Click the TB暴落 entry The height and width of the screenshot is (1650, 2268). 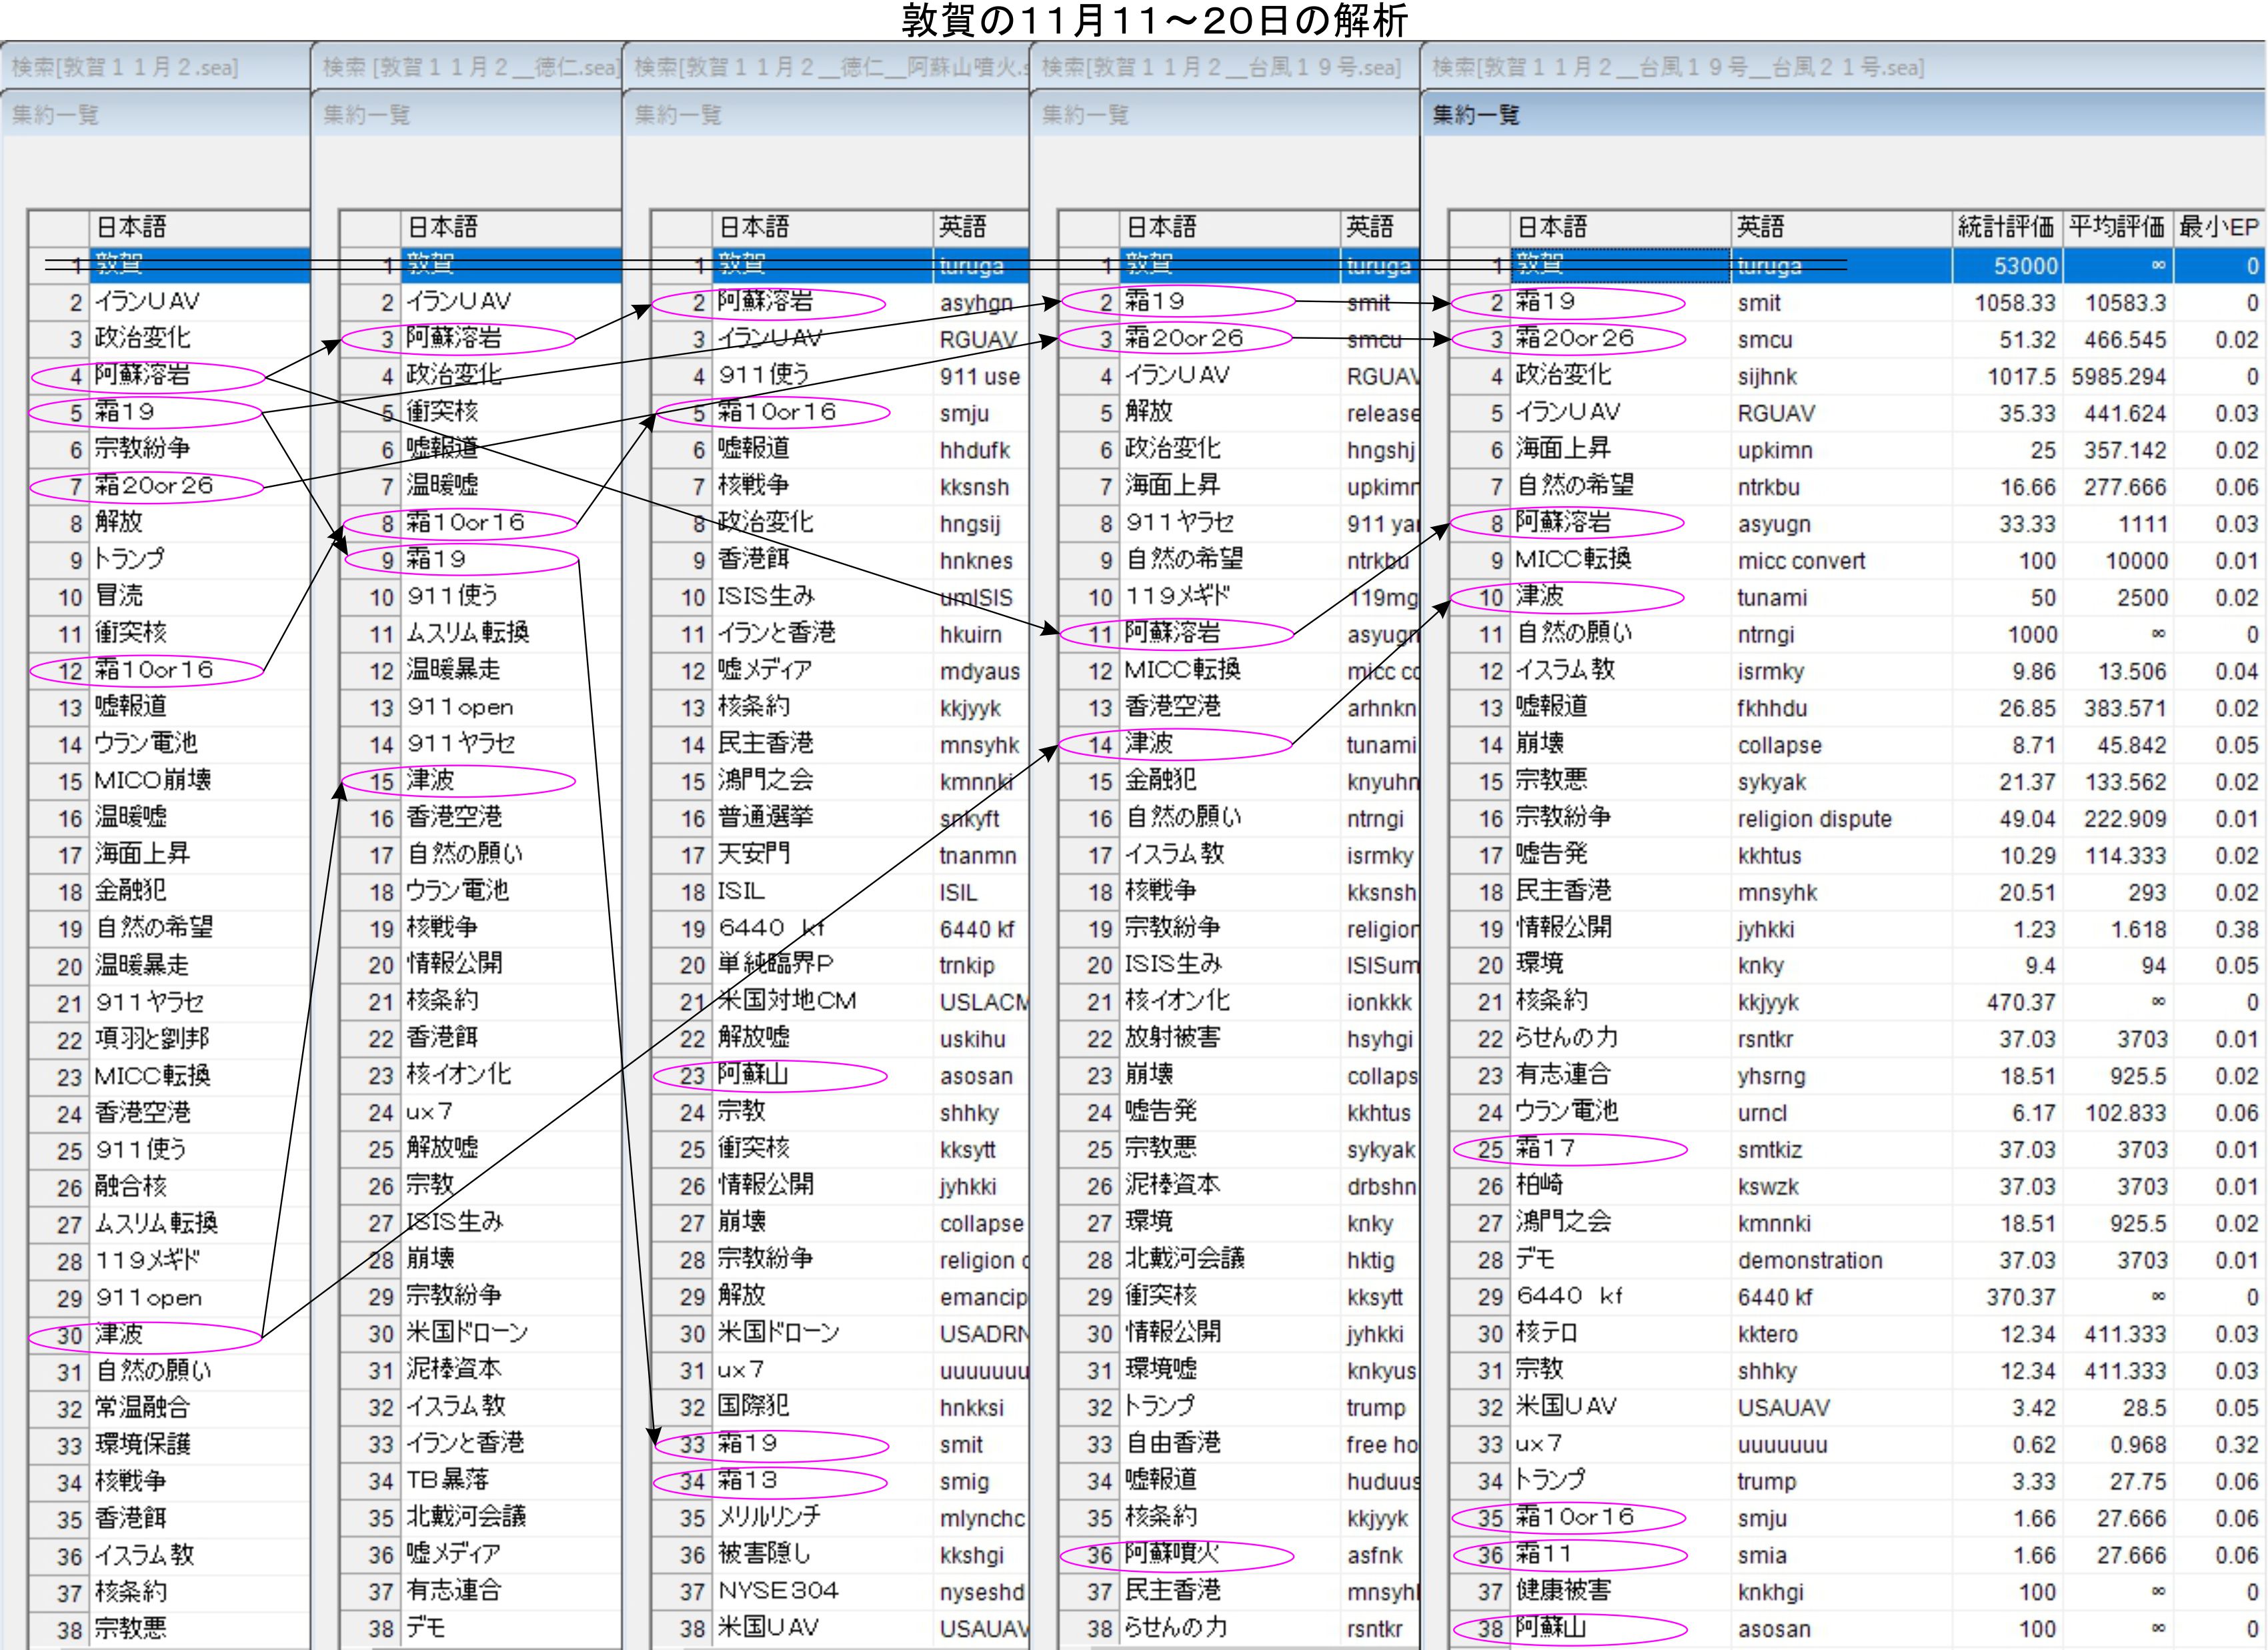point(447,1480)
